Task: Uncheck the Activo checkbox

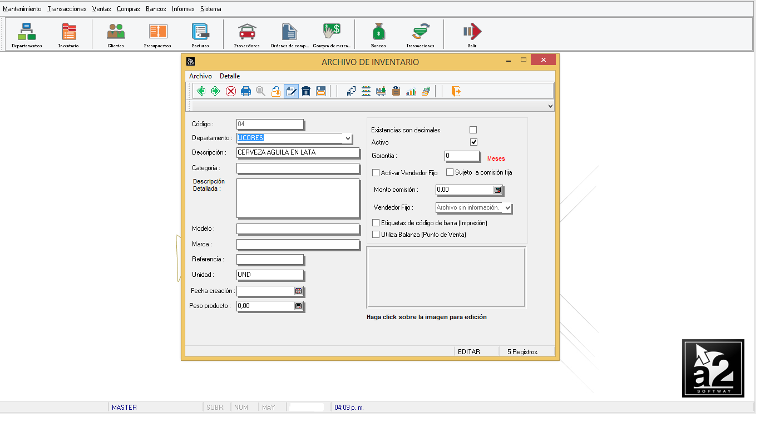Action: pos(473,142)
